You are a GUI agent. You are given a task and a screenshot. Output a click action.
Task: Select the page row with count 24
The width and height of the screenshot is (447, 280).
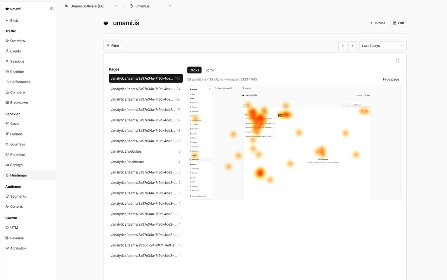(146, 89)
